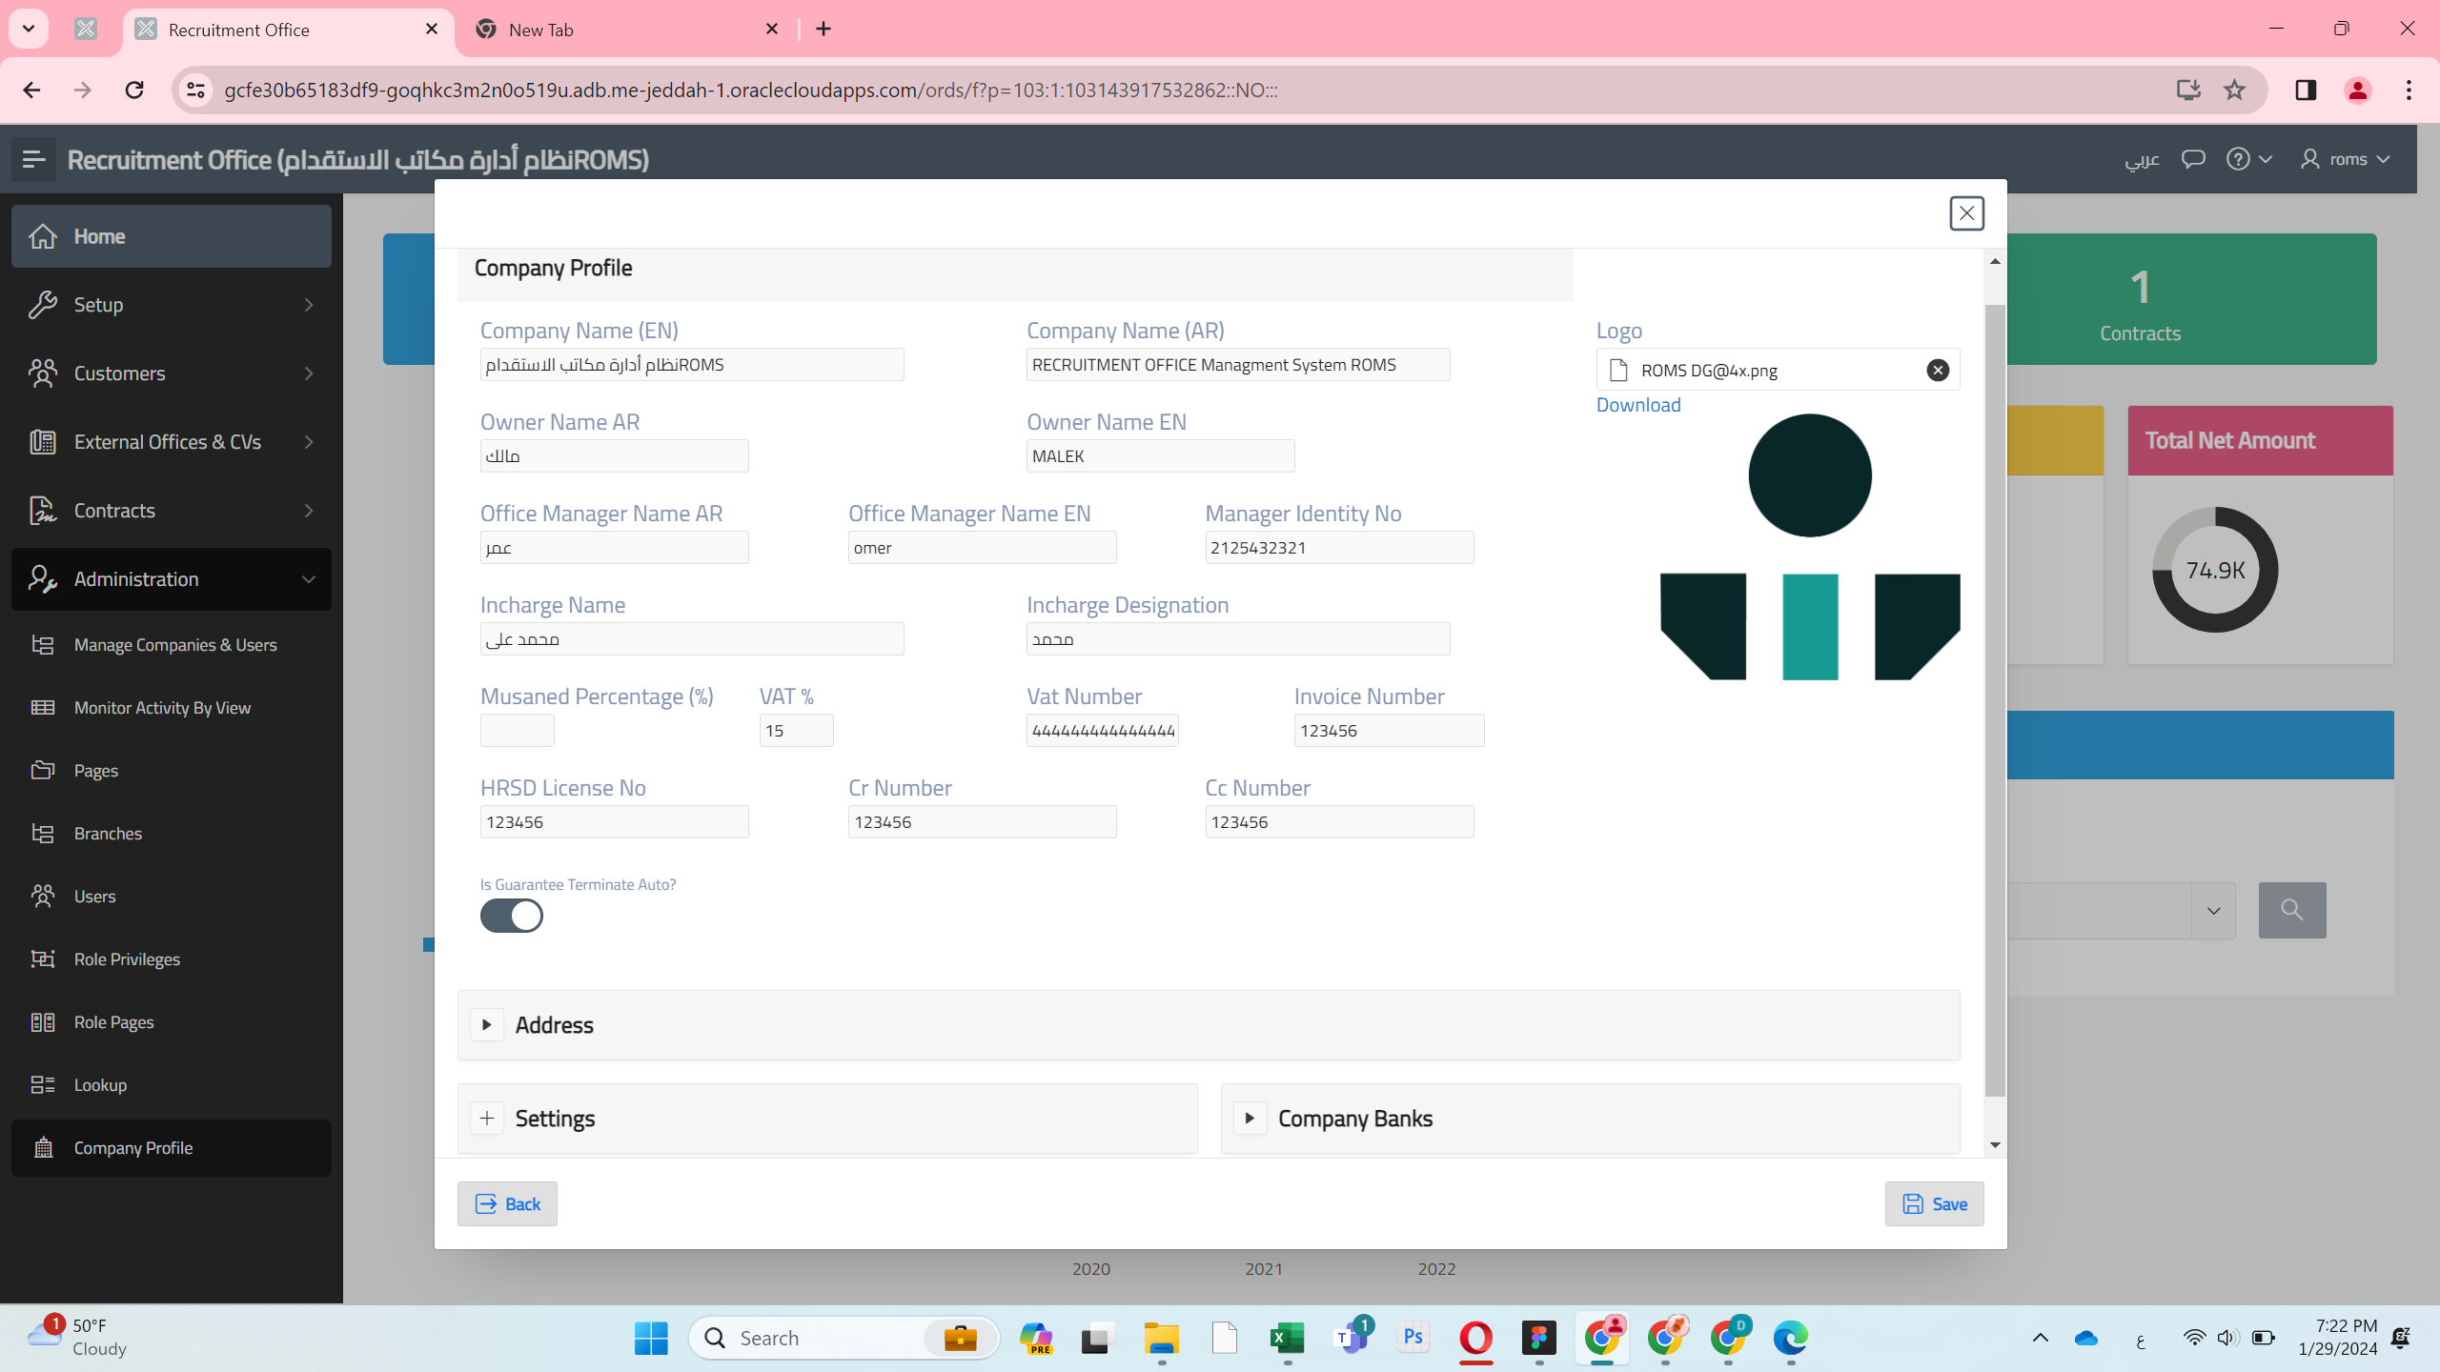Click the 74.9K donut chart
This screenshot has width=2440, height=1372.
pyautogui.click(x=2215, y=570)
